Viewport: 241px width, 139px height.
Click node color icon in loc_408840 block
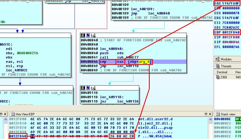coord(83,35)
